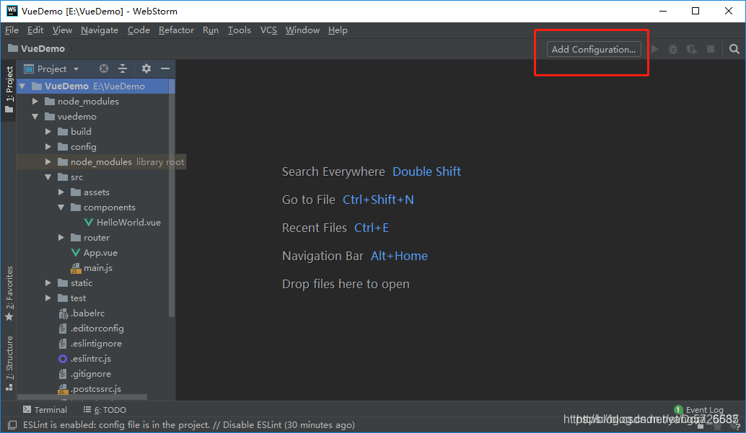Image resolution: width=746 pixels, height=433 pixels.
Task: Open the Refactor menu
Action: [176, 30]
